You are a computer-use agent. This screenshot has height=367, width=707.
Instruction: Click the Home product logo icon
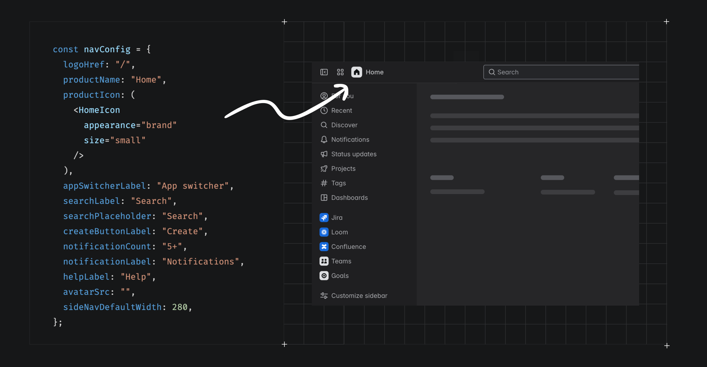[356, 72]
